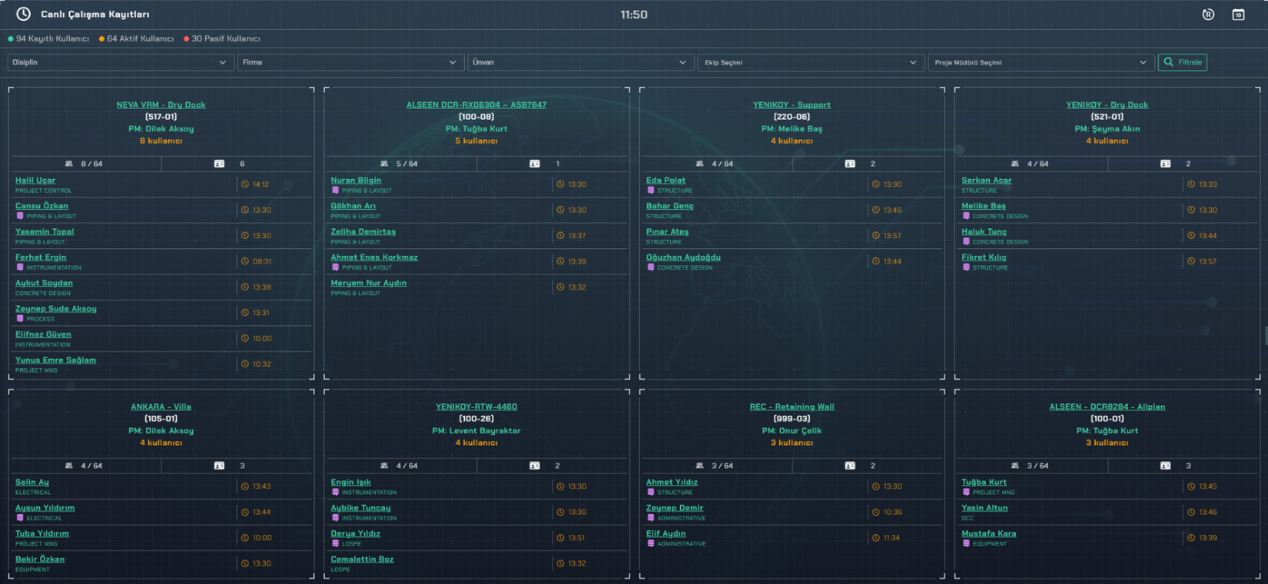
Task: Click the people icon in ALSEEN DCR-RX06304 card
Action: [384, 164]
